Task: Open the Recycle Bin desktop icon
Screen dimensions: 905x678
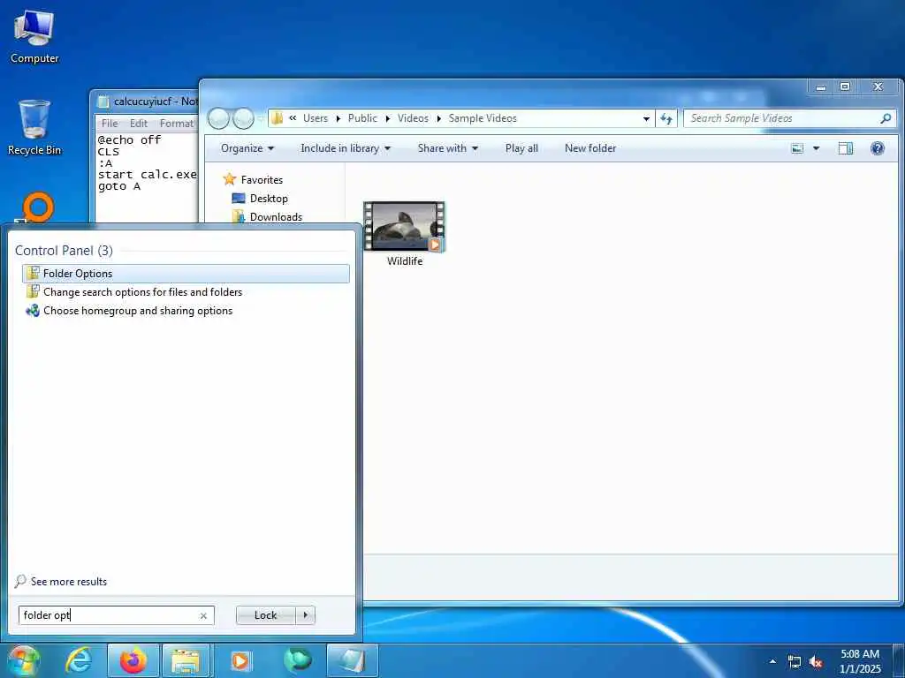Action: point(34,127)
